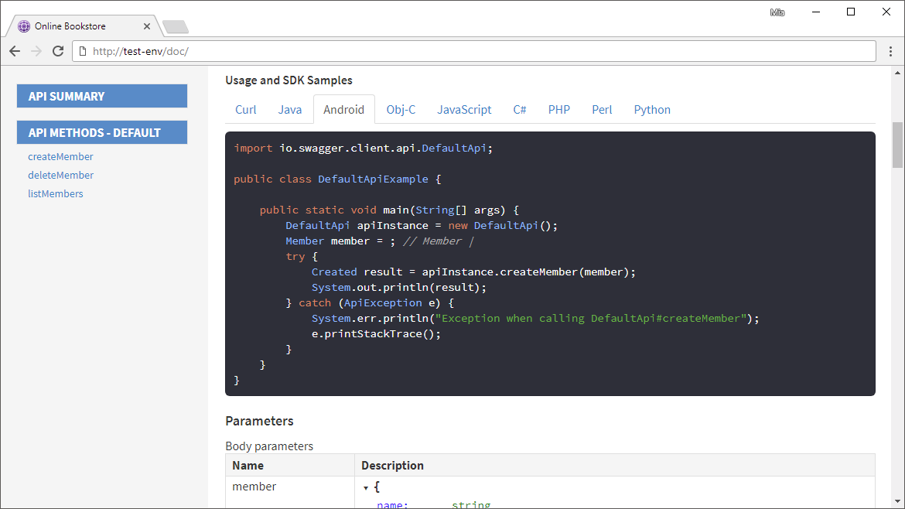
Task: Click the 'member' parameter name cell
Action: [x=254, y=487]
